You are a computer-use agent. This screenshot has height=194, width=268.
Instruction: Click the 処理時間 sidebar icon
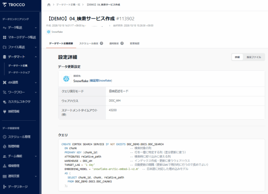pyautogui.click(x=4, y=147)
